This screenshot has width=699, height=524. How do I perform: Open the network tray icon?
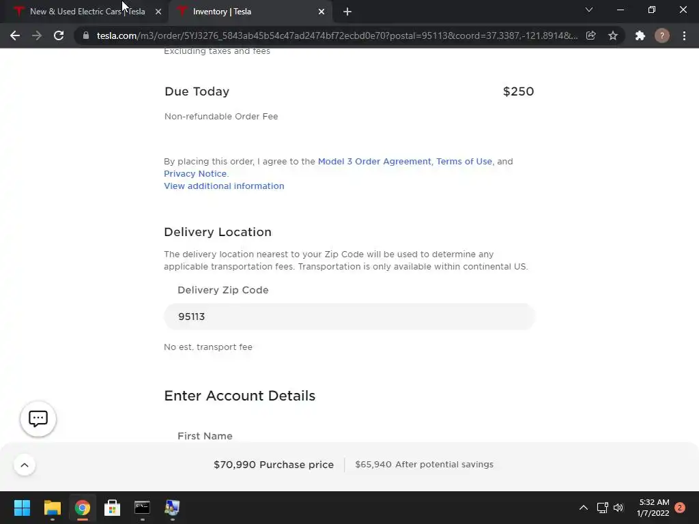click(x=602, y=508)
